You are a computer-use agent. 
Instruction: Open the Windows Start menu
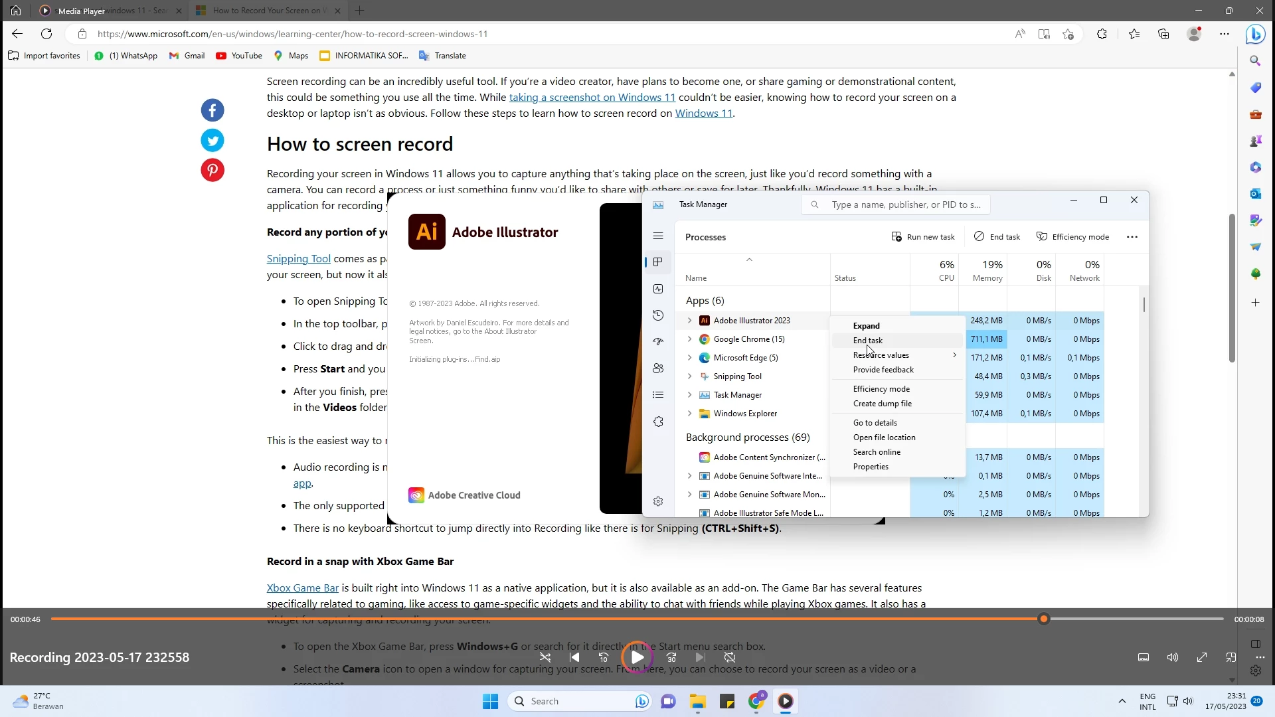tap(490, 701)
